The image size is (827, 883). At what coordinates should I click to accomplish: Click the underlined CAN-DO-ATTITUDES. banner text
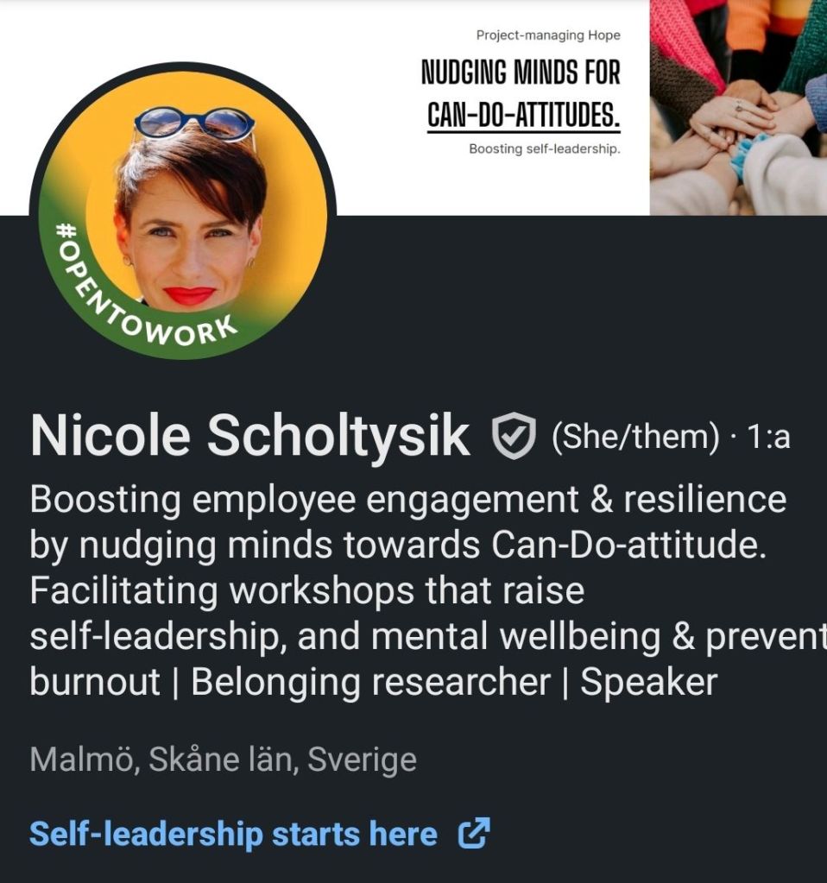[x=523, y=116]
